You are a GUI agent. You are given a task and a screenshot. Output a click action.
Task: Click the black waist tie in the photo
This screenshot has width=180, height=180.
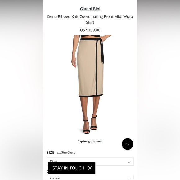[102, 51]
